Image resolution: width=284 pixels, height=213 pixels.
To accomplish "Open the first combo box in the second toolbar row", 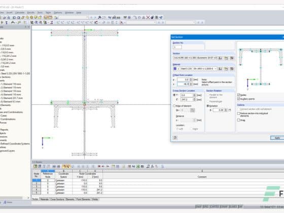I will [141, 22].
